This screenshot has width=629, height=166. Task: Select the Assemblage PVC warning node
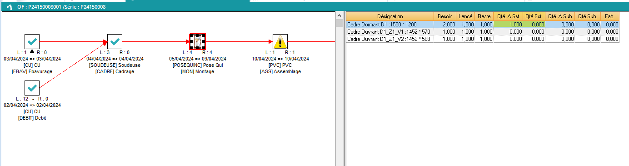280,41
